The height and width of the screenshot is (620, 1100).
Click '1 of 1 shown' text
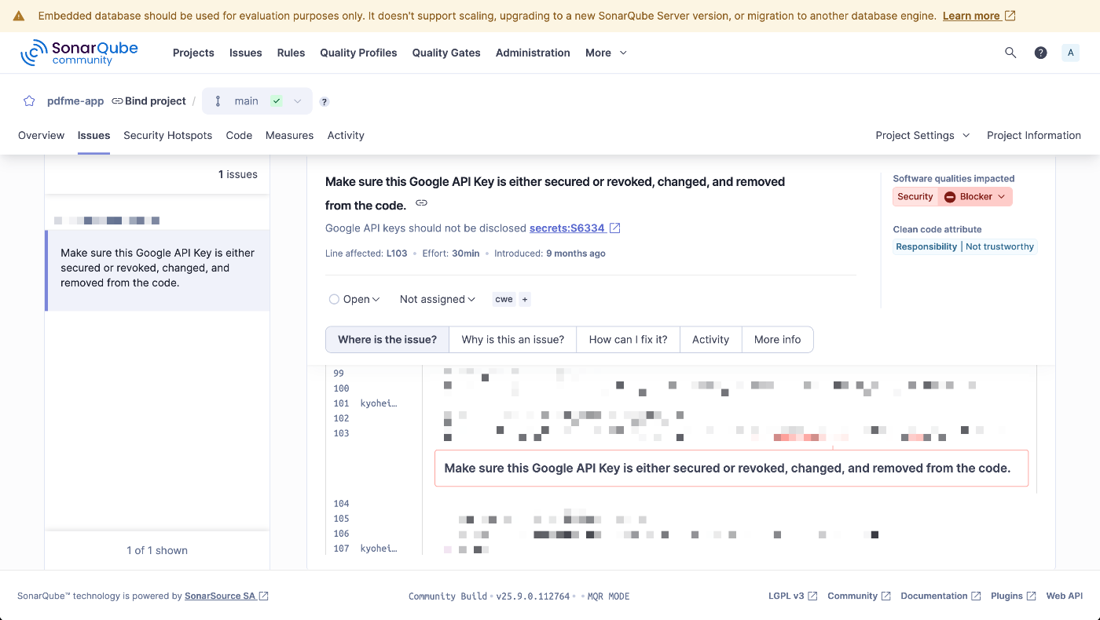157,550
